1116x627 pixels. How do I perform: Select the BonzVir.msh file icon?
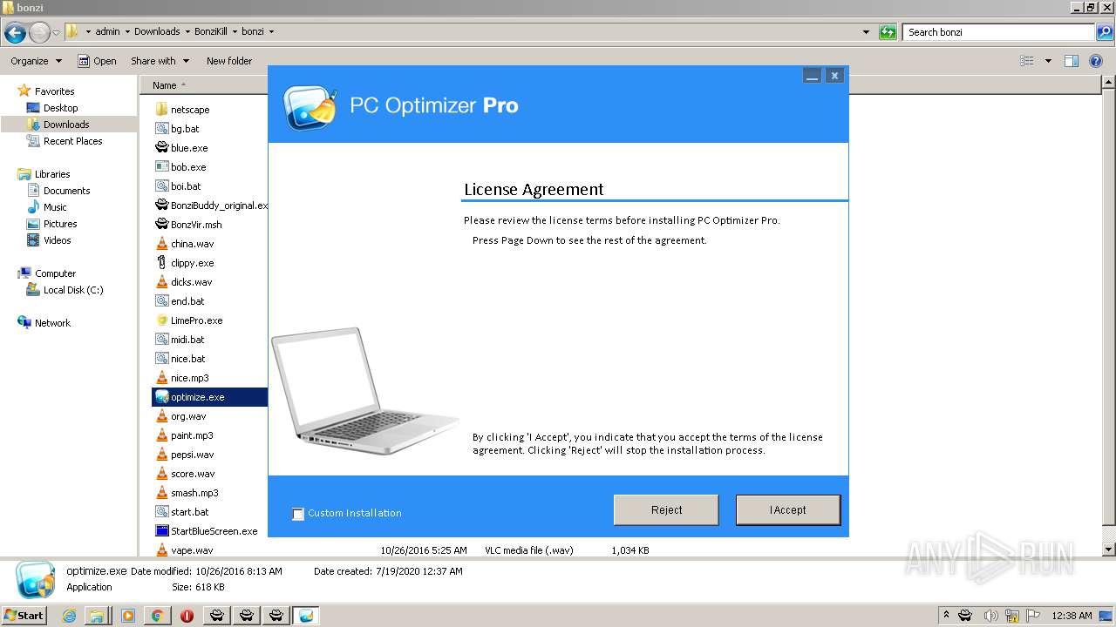[x=161, y=225]
